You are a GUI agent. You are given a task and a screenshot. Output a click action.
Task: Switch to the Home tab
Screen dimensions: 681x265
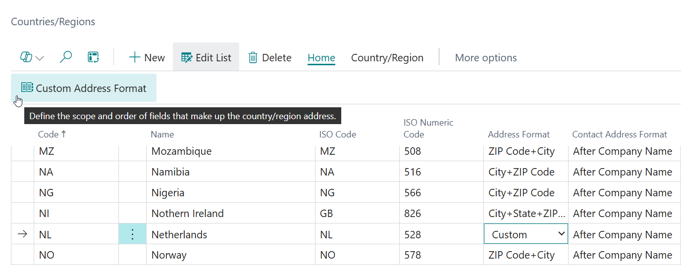click(321, 58)
